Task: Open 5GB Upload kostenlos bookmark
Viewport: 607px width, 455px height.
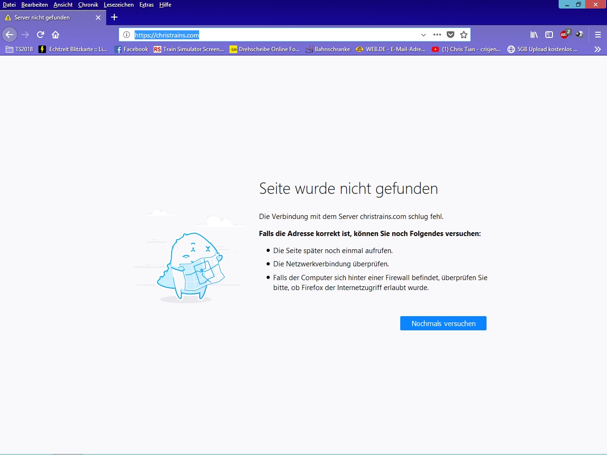Action: coord(543,49)
